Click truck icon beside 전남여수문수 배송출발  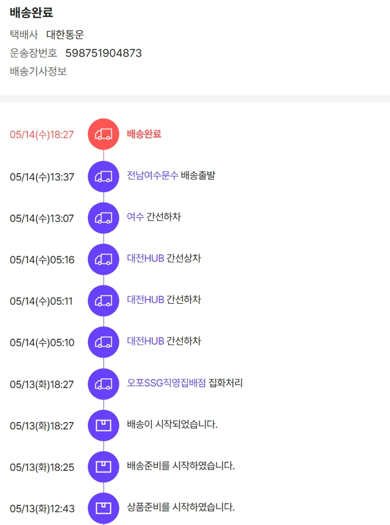click(x=103, y=177)
